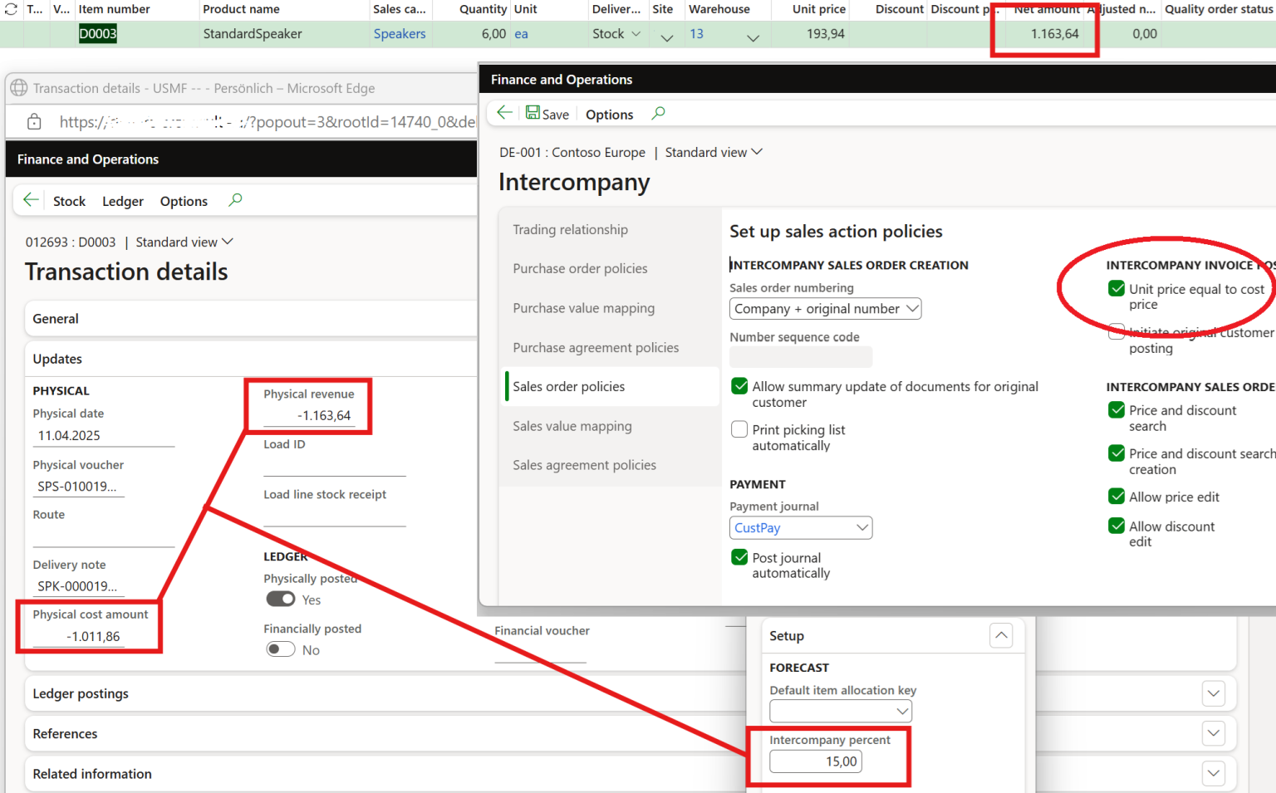Click the back arrow in Intercompany window
The image size is (1276, 793).
point(504,113)
